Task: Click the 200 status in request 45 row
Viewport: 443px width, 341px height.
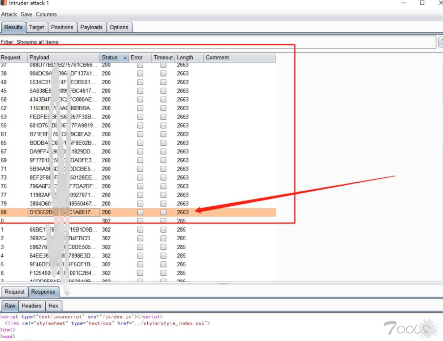Action: pos(106,91)
